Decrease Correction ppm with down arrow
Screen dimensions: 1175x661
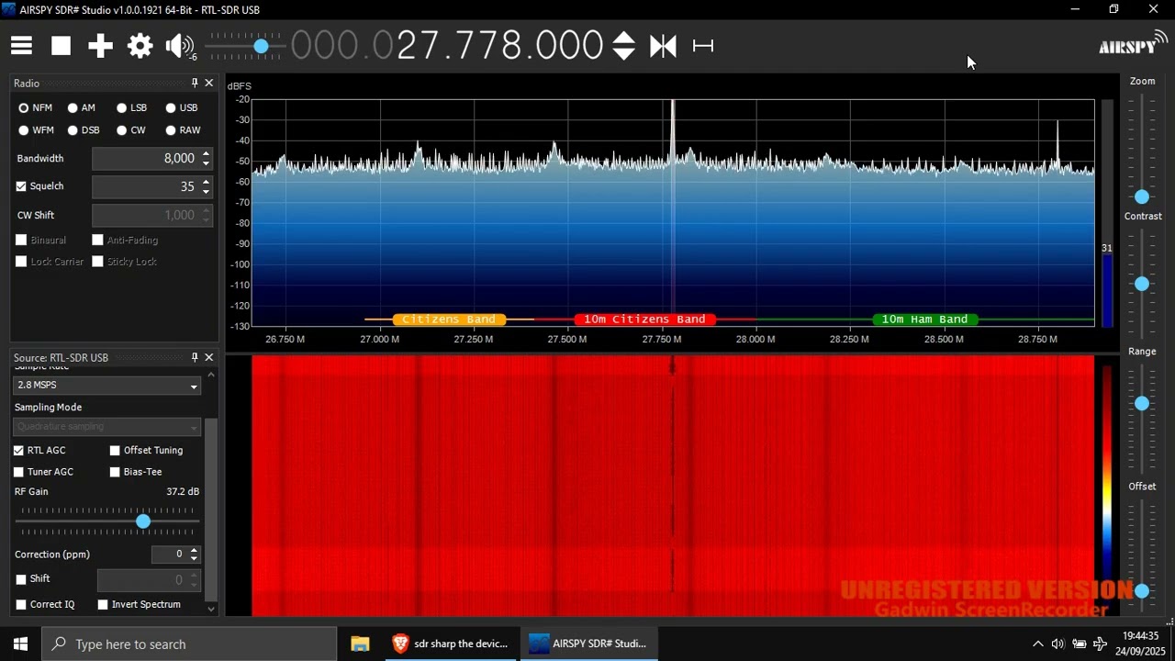coord(194,559)
